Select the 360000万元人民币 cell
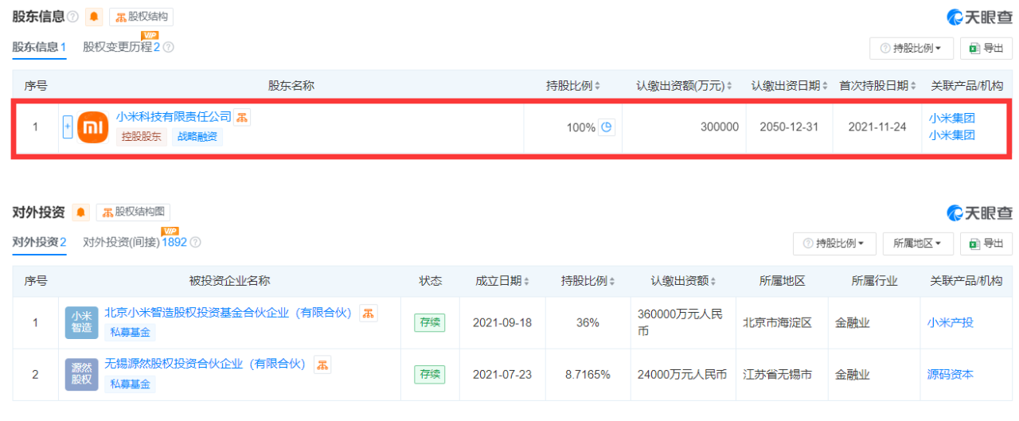This screenshot has width=1019, height=421. (683, 322)
